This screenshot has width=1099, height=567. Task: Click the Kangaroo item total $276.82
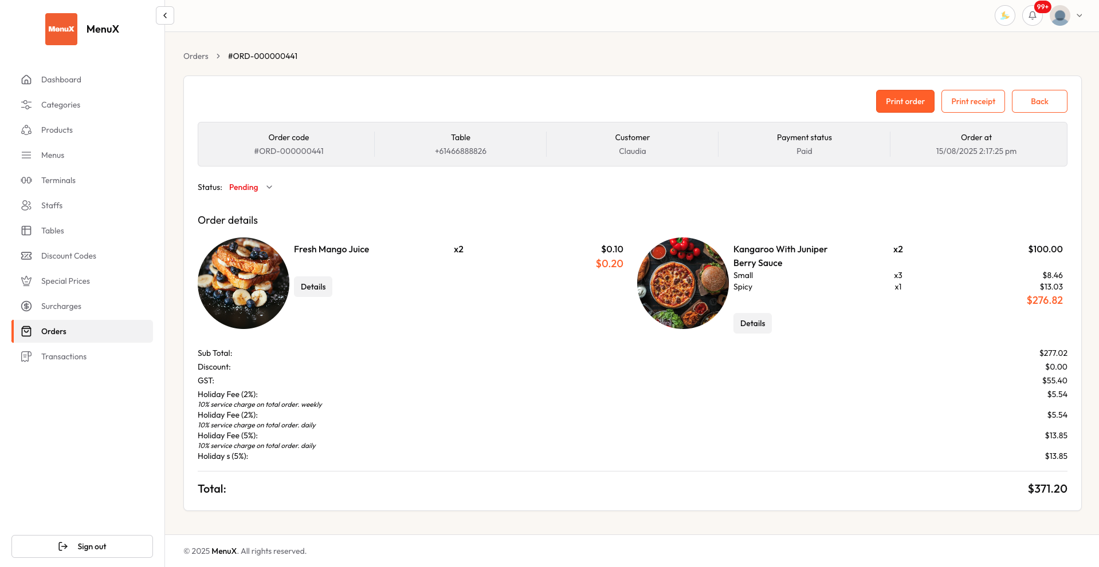(1045, 300)
